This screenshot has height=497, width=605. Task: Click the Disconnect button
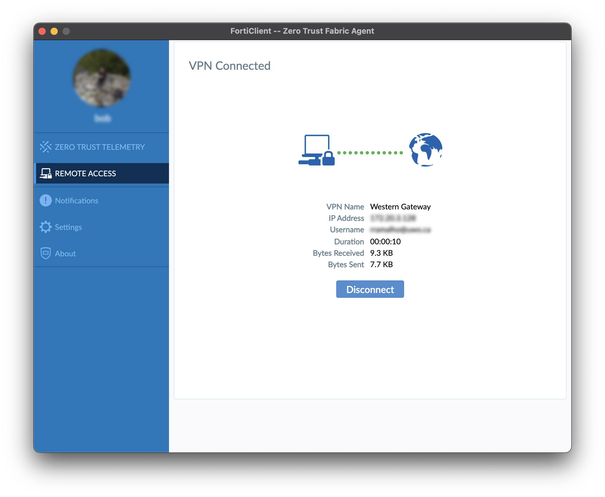(x=370, y=289)
